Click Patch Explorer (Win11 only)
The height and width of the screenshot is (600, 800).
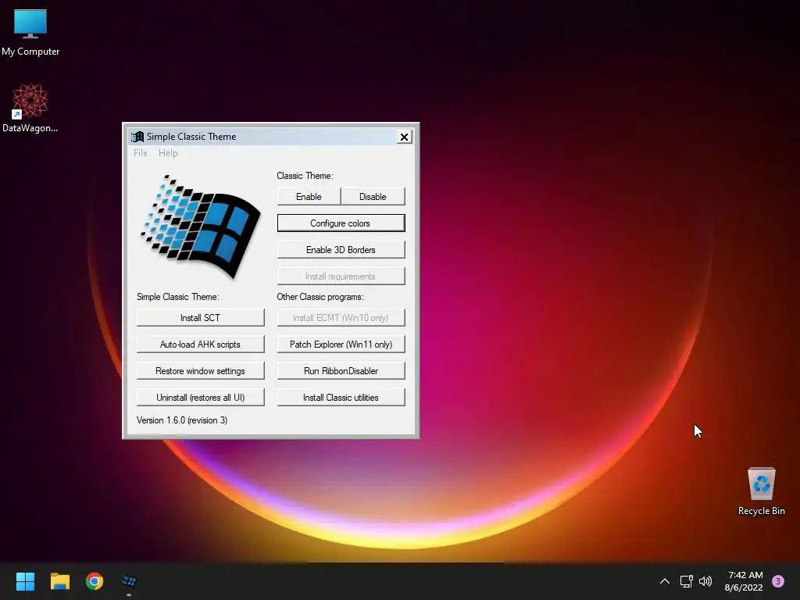[341, 344]
